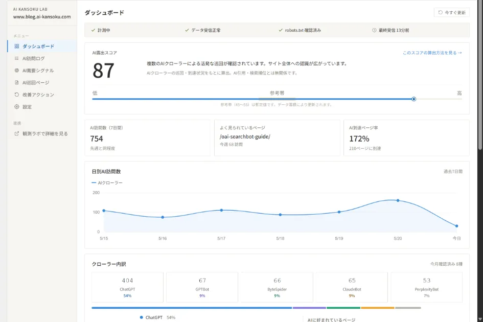Click the checkmark icon next to データ受信正常
This screenshot has width=483, height=322.
187,30
